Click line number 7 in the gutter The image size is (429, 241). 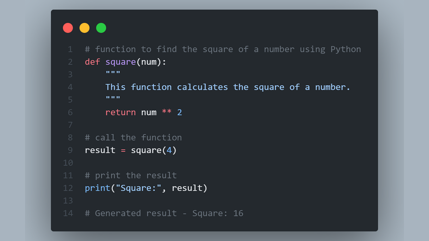70,125
